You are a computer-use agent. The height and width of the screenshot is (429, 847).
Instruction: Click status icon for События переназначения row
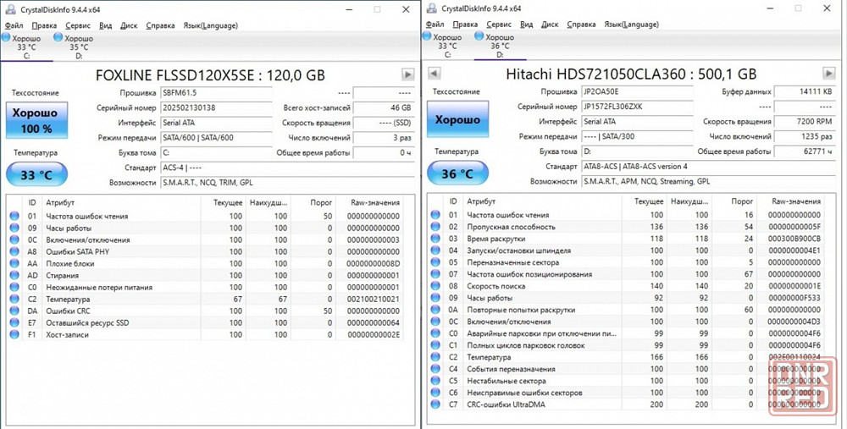435,370
